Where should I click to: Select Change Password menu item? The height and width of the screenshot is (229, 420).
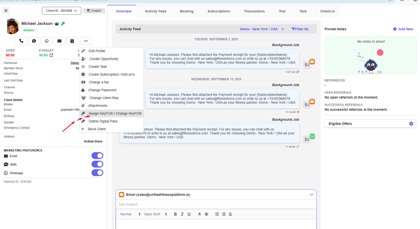(x=111, y=90)
